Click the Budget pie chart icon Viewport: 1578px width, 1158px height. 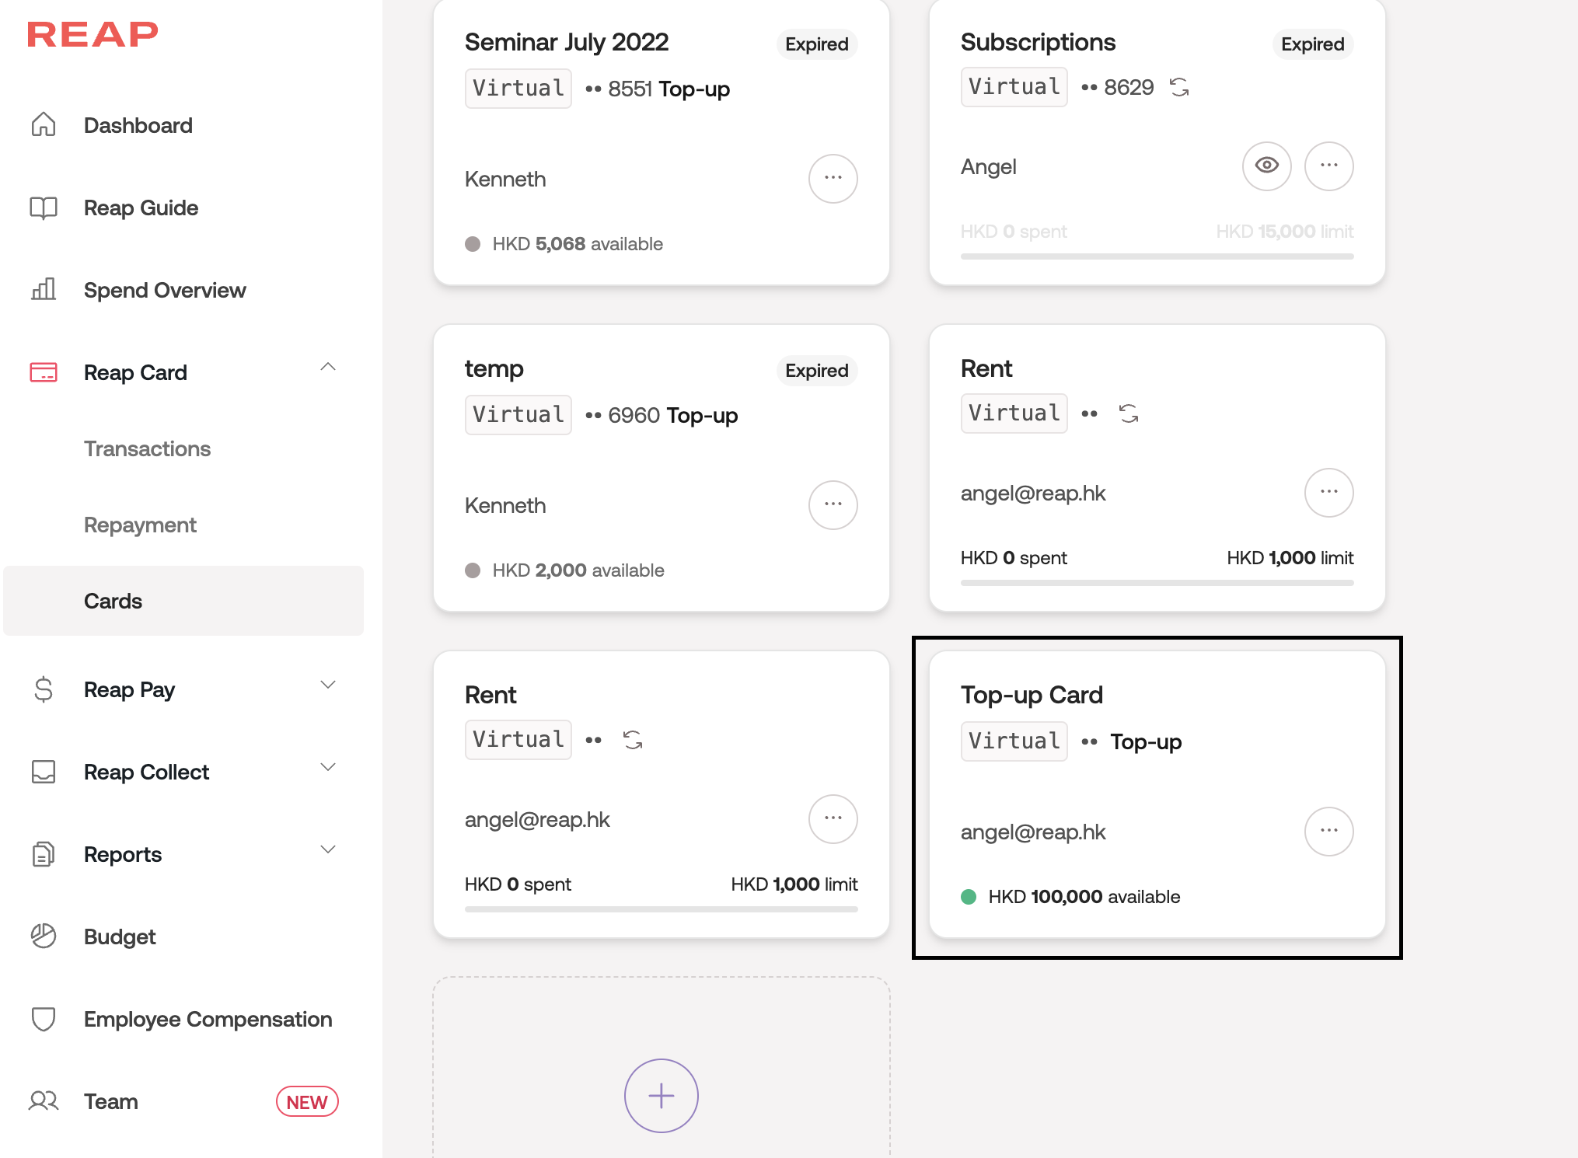44,937
